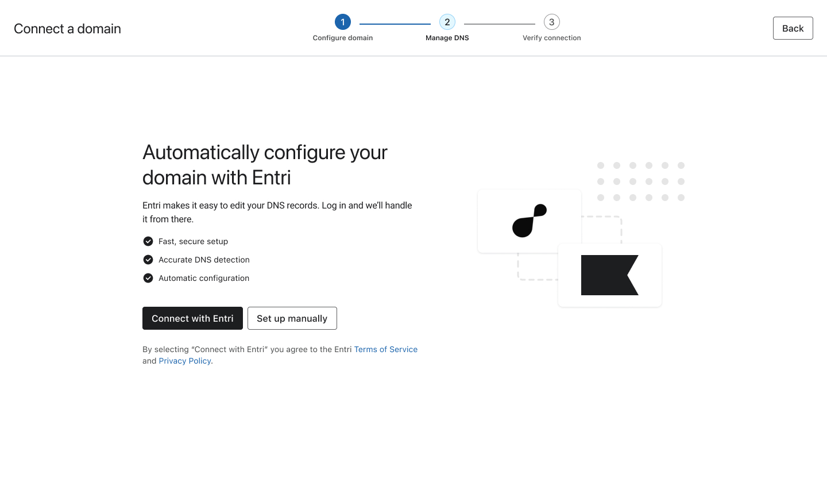Click the Entri makes it easy description

277,212
